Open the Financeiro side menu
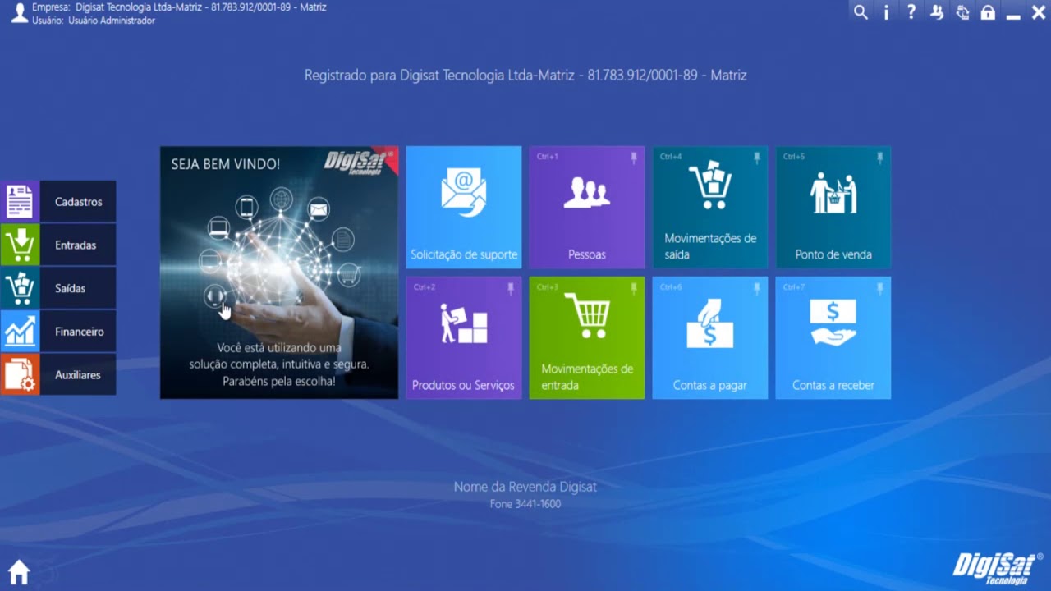This screenshot has height=591, width=1051. 57,332
